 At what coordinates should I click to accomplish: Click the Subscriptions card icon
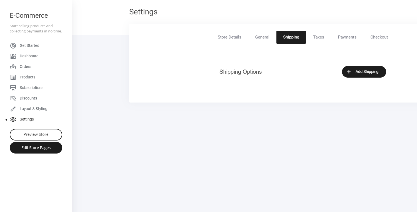tap(13, 88)
